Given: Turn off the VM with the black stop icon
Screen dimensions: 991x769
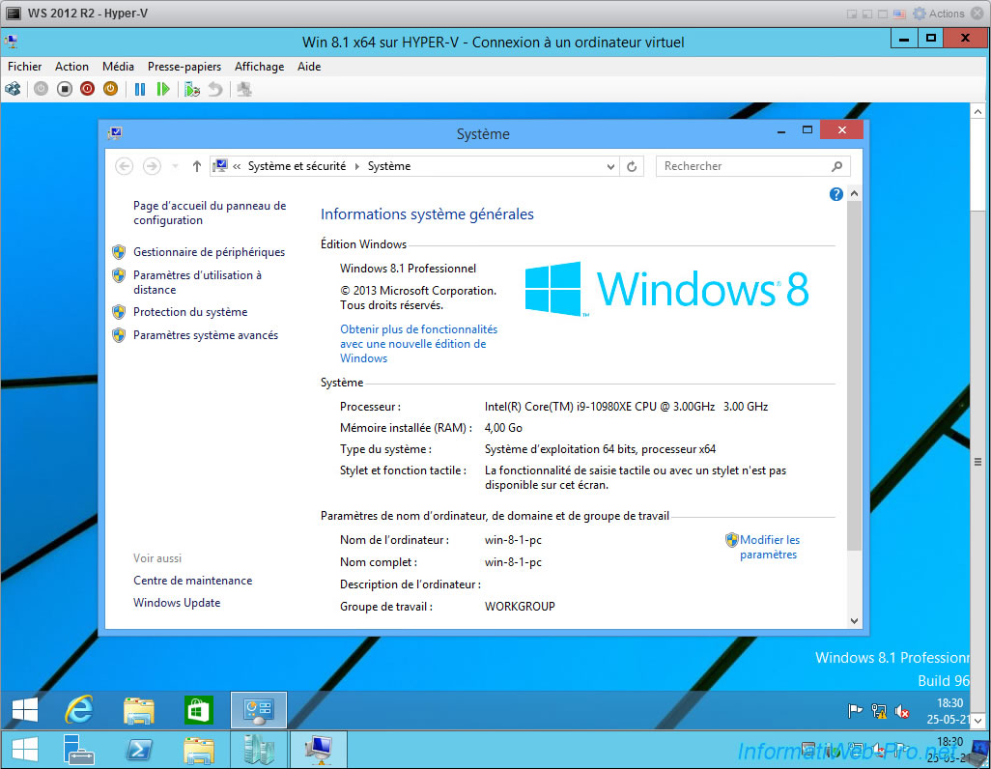Looking at the screenshot, I should [65, 89].
